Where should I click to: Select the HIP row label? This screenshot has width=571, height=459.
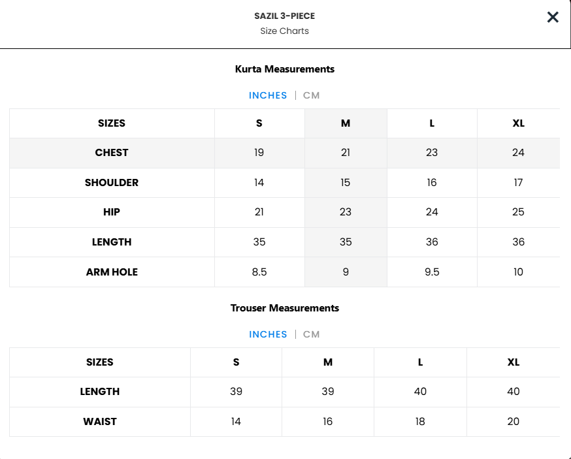pyautogui.click(x=112, y=212)
